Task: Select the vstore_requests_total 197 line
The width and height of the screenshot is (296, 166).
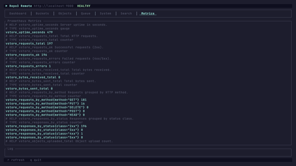Action: tap(29, 44)
